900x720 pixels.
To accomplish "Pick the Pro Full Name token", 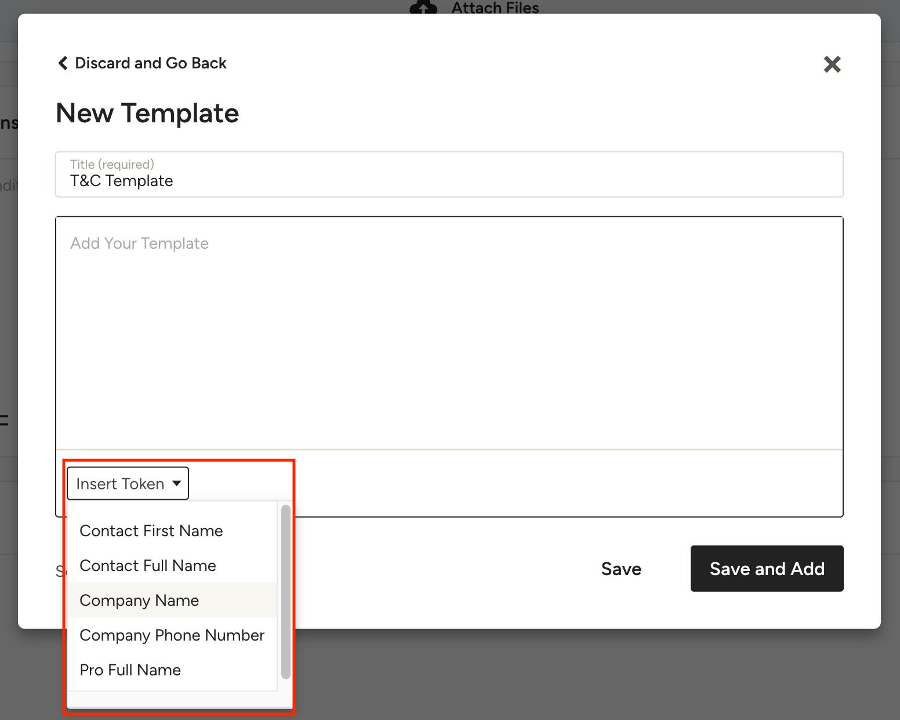I will point(130,670).
